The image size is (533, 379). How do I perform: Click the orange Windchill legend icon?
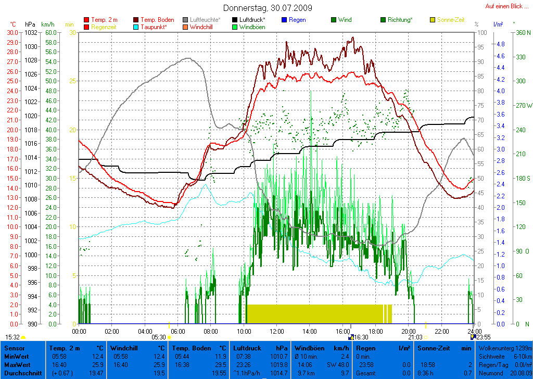click(186, 27)
